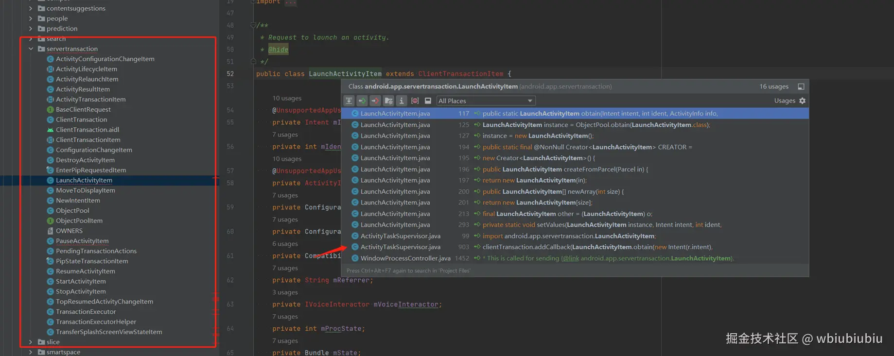Open ClientTransaction.aidl file
Screen dimensions: 894x356
pos(88,130)
